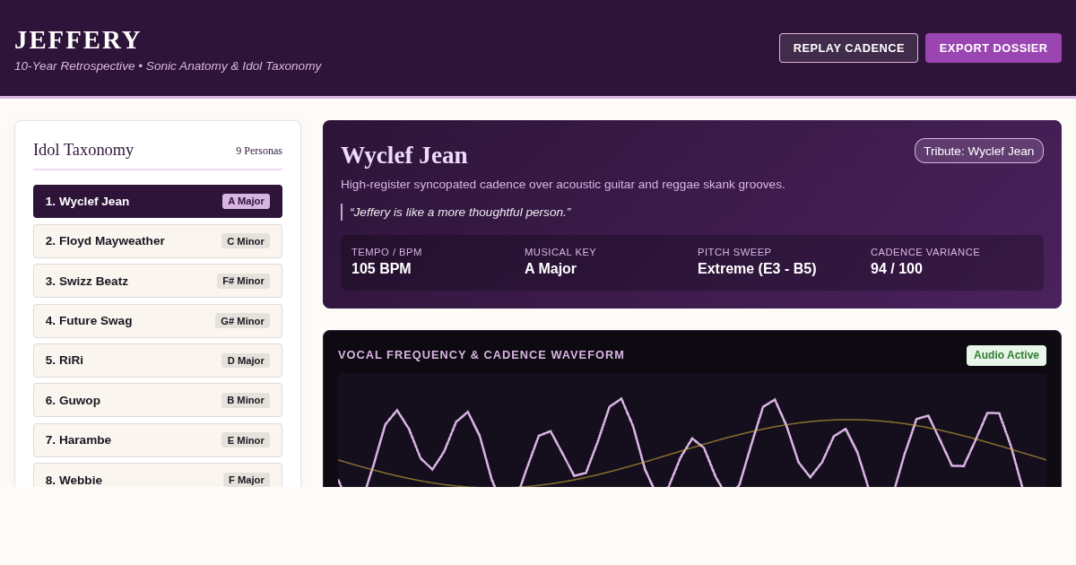Click the G# Minor key tag

pyautogui.click(x=243, y=321)
